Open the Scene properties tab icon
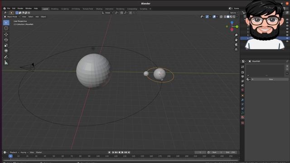 pos(242,86)
